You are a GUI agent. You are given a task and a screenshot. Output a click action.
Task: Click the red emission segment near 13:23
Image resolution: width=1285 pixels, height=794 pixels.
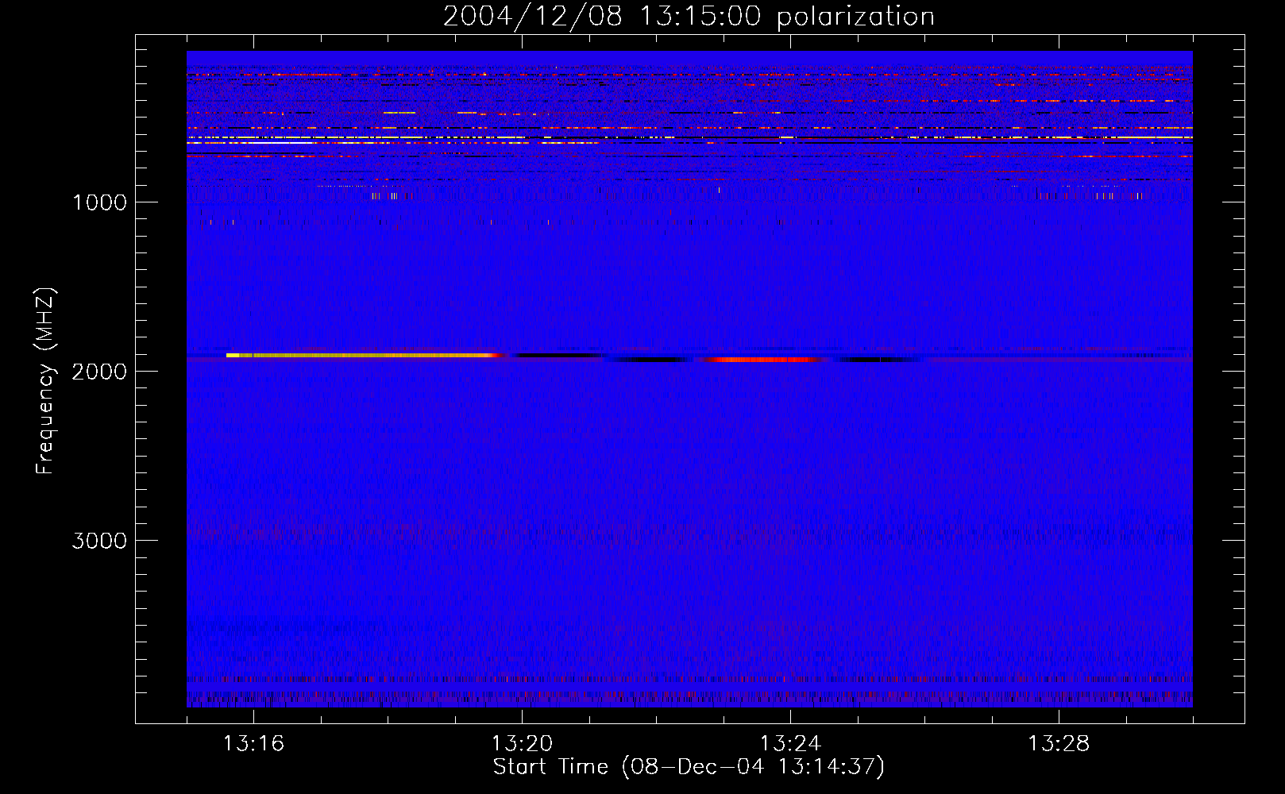click(x=762, y=360)
